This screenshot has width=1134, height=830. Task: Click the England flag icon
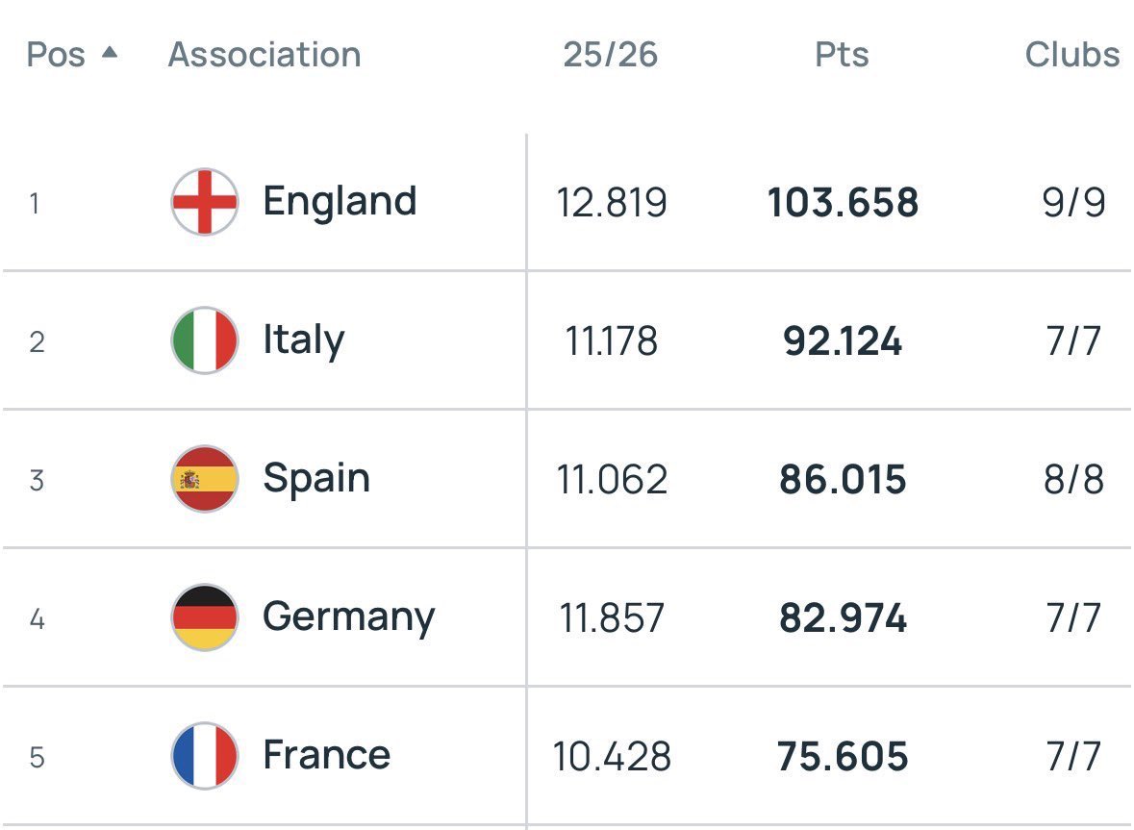coord(205,202)
